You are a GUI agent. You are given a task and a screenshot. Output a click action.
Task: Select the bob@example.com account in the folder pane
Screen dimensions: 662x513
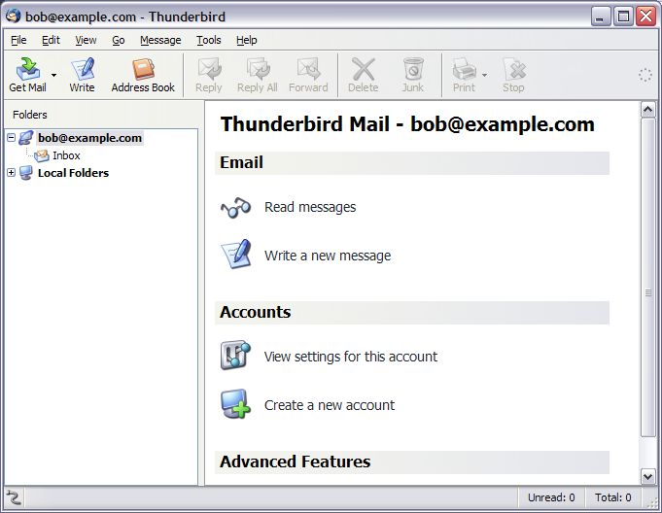coord(90,138)
